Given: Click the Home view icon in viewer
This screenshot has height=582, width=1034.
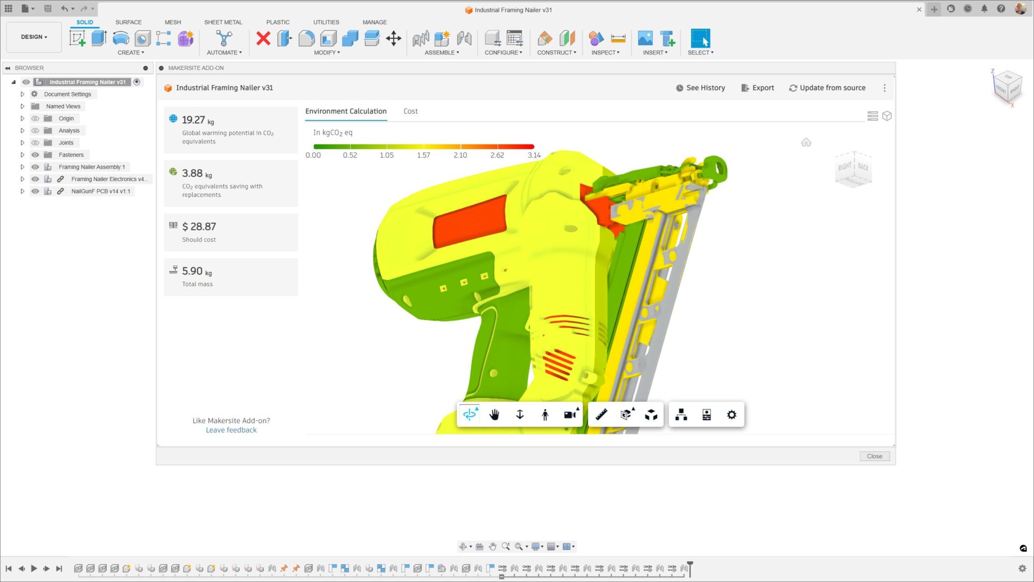Looking at the screenshot, I should 806,142.
